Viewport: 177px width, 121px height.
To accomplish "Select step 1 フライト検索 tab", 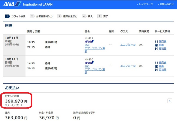I will (16, 16).
